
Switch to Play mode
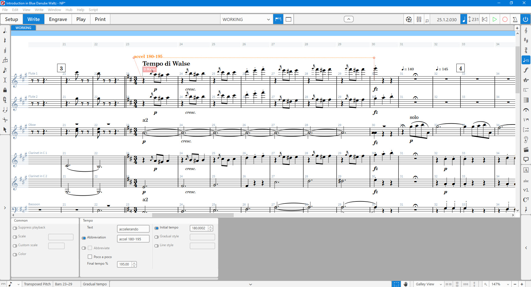81,19
